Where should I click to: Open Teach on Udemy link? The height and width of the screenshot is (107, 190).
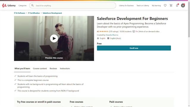[x=142, y=6]
